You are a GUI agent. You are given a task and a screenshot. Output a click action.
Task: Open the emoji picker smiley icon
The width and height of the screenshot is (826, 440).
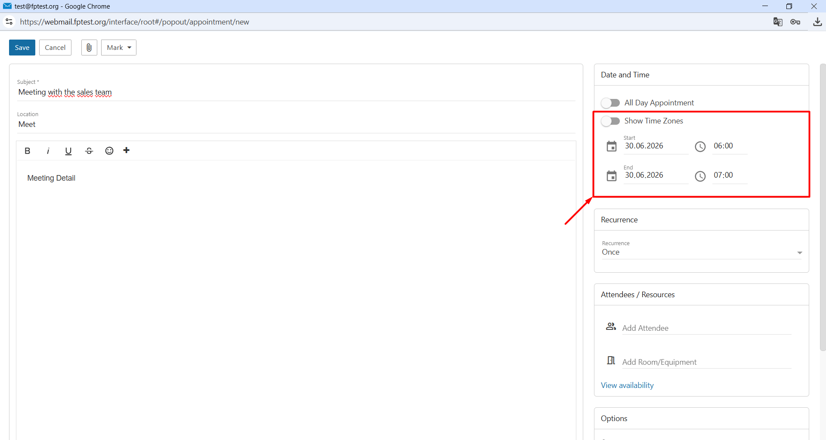click(x=109, y=151)
